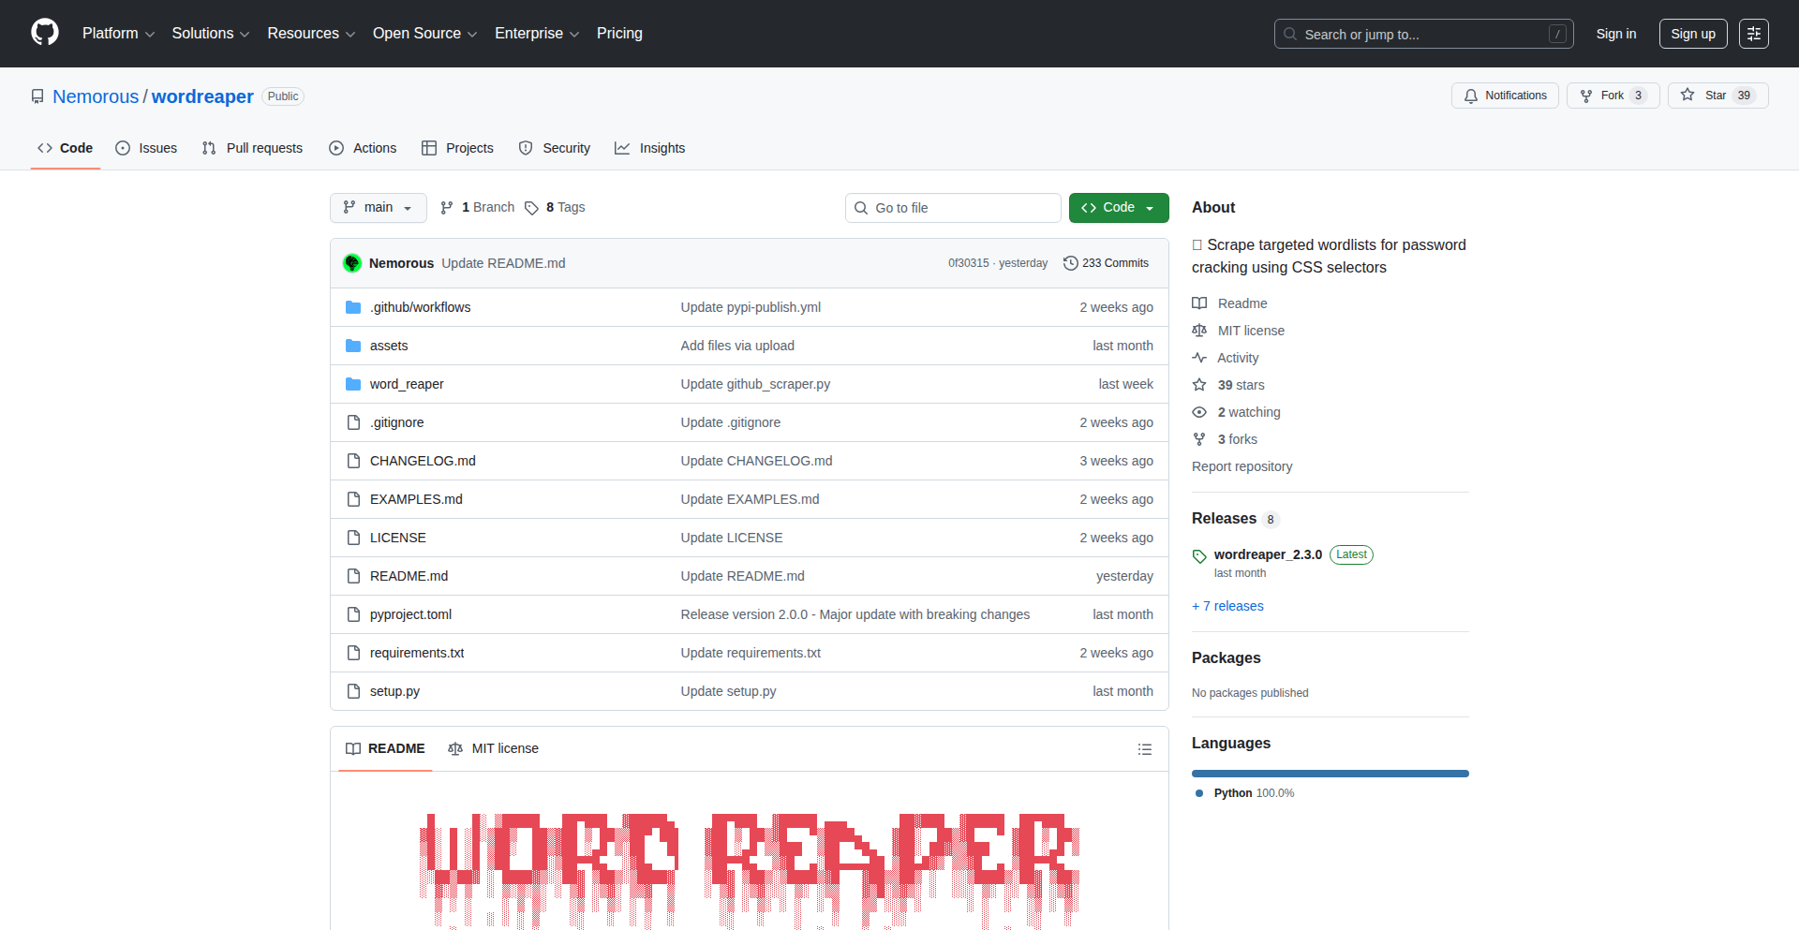View the 3 forks link
The width and height of the screenshot is (1799, 930).
click(x=1225, y=439)
